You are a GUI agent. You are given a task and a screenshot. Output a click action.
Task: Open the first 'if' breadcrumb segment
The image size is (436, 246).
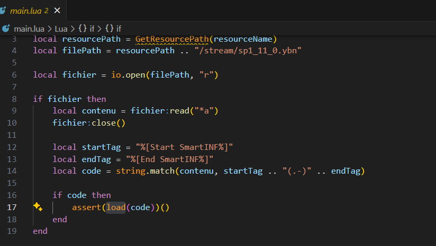[x=86, y=29]
